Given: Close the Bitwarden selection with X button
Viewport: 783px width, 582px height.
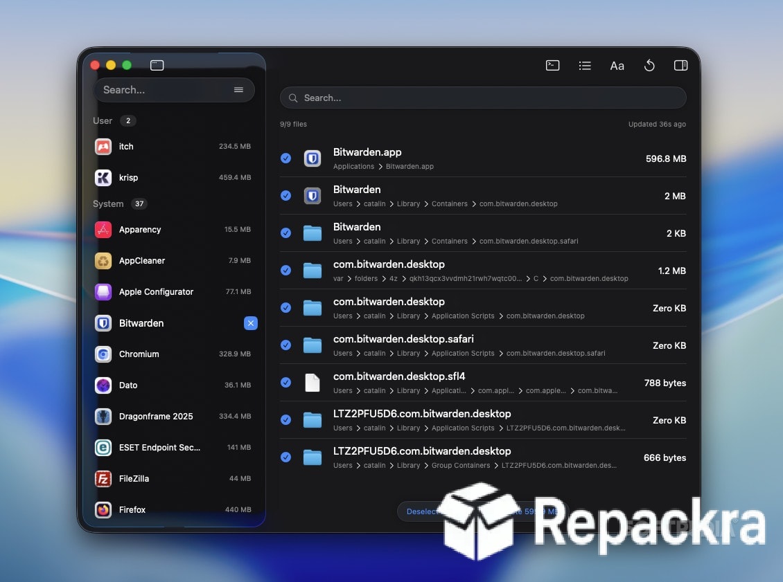Looking at the screenshot, I should pyautogui.click(x=251, y=323).
